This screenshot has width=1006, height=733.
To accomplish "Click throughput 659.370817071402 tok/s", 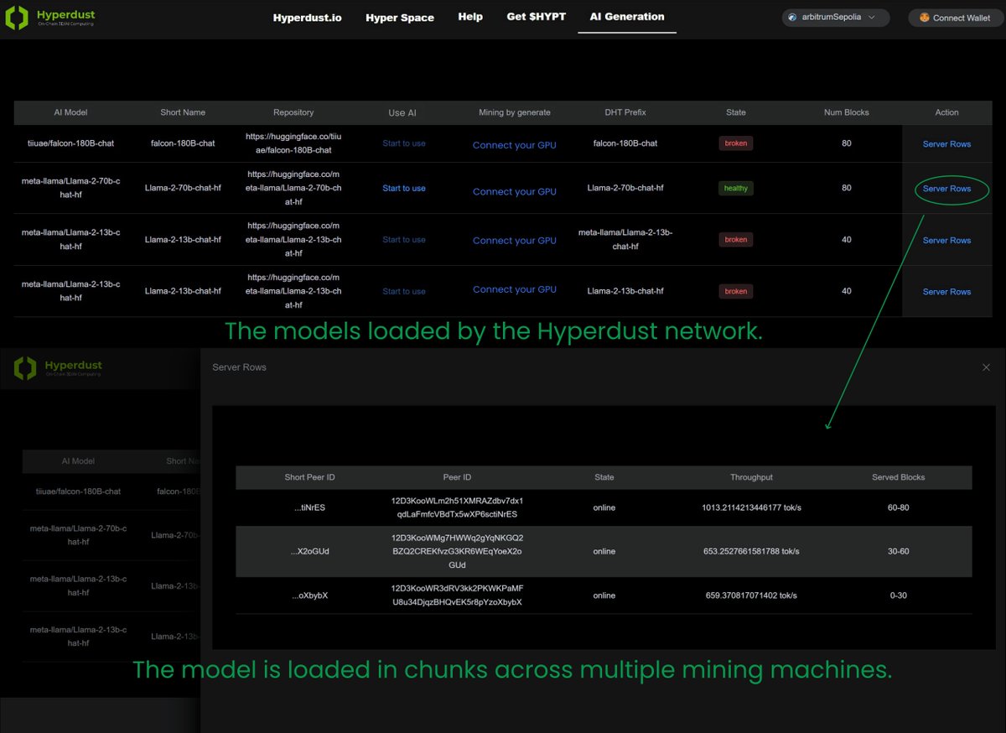I will click(x=751, y=595).
